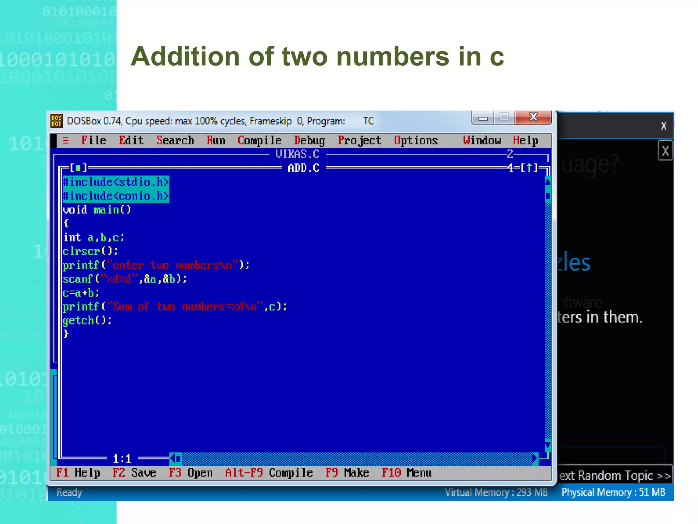
Task: Click the horizontal scrollbar left arrow
Action: click(172, 458)
